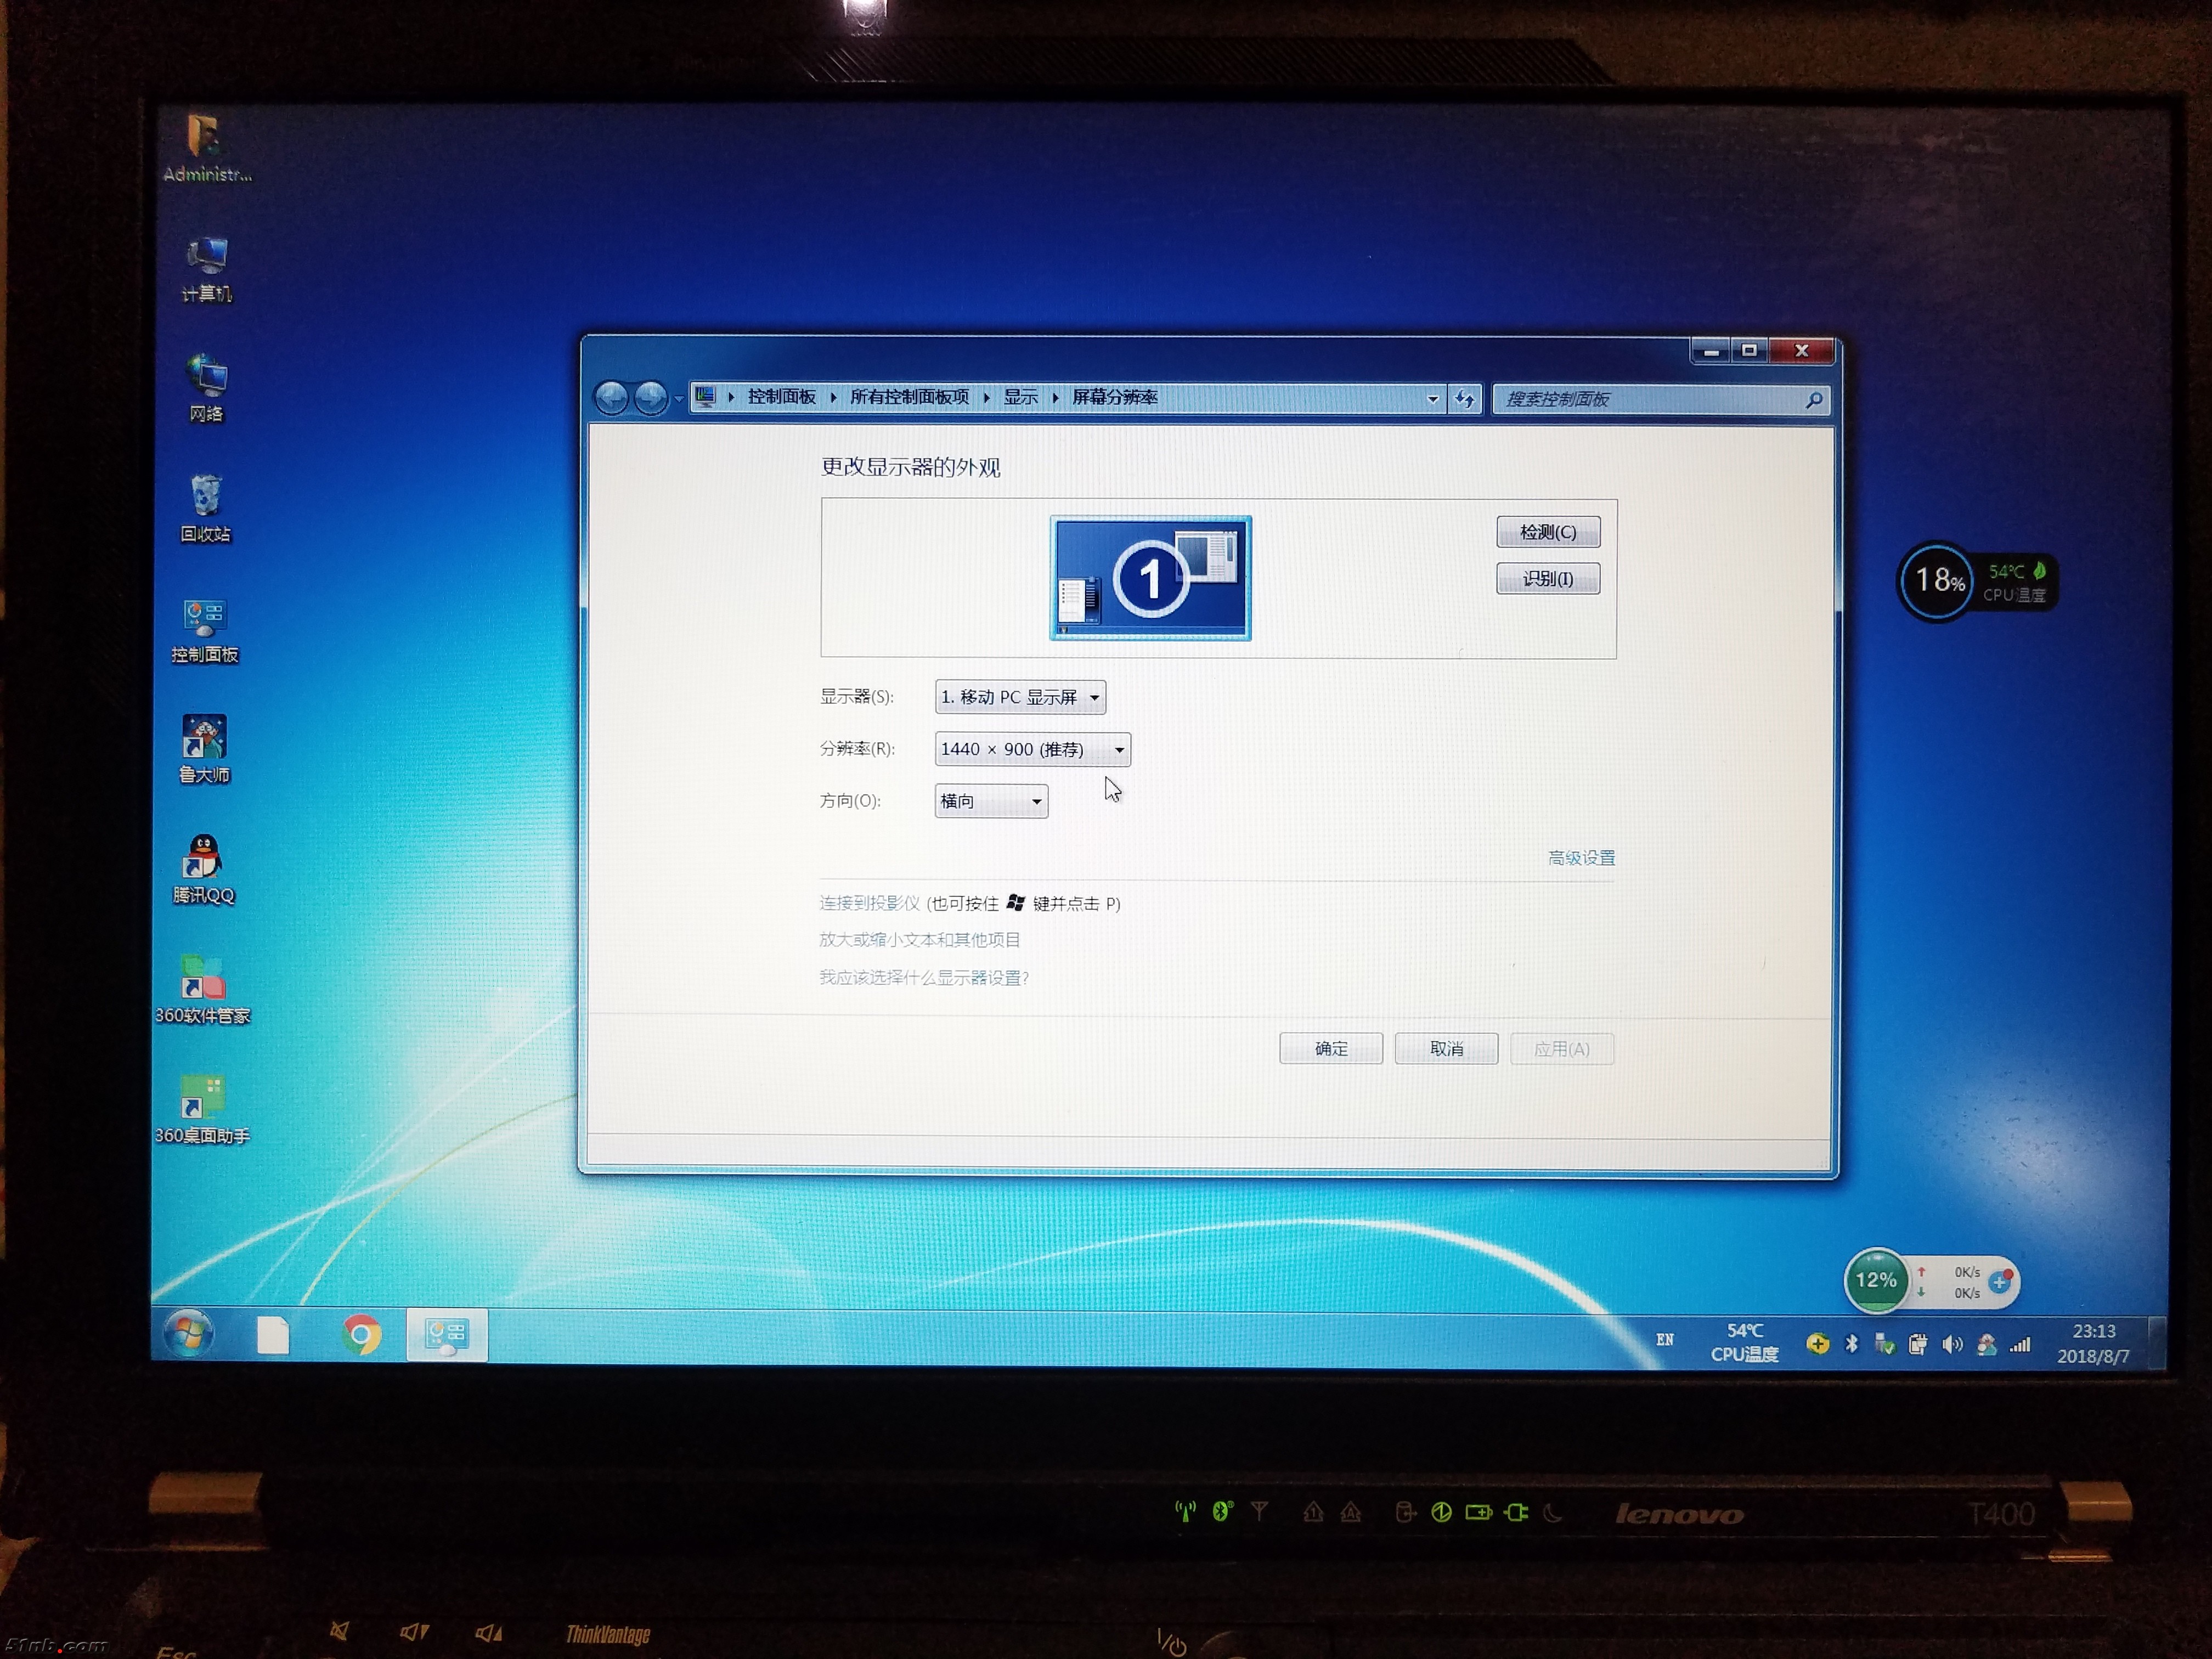Open the 控制面板 desktop icon
Screen dimensions: 2212x1659
point(204,630)
